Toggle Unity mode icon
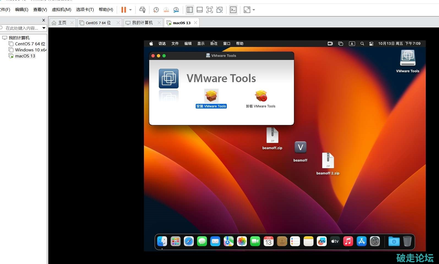 point(219,10)
